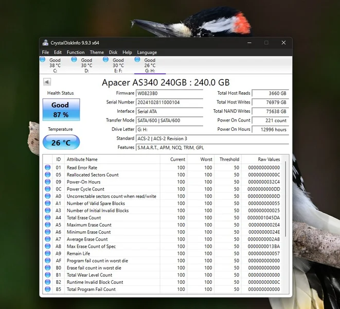The image size is (340, 309).
Task: Click status orb for Number of Valid Spare Blocks
Action: (x=48, y=203)
